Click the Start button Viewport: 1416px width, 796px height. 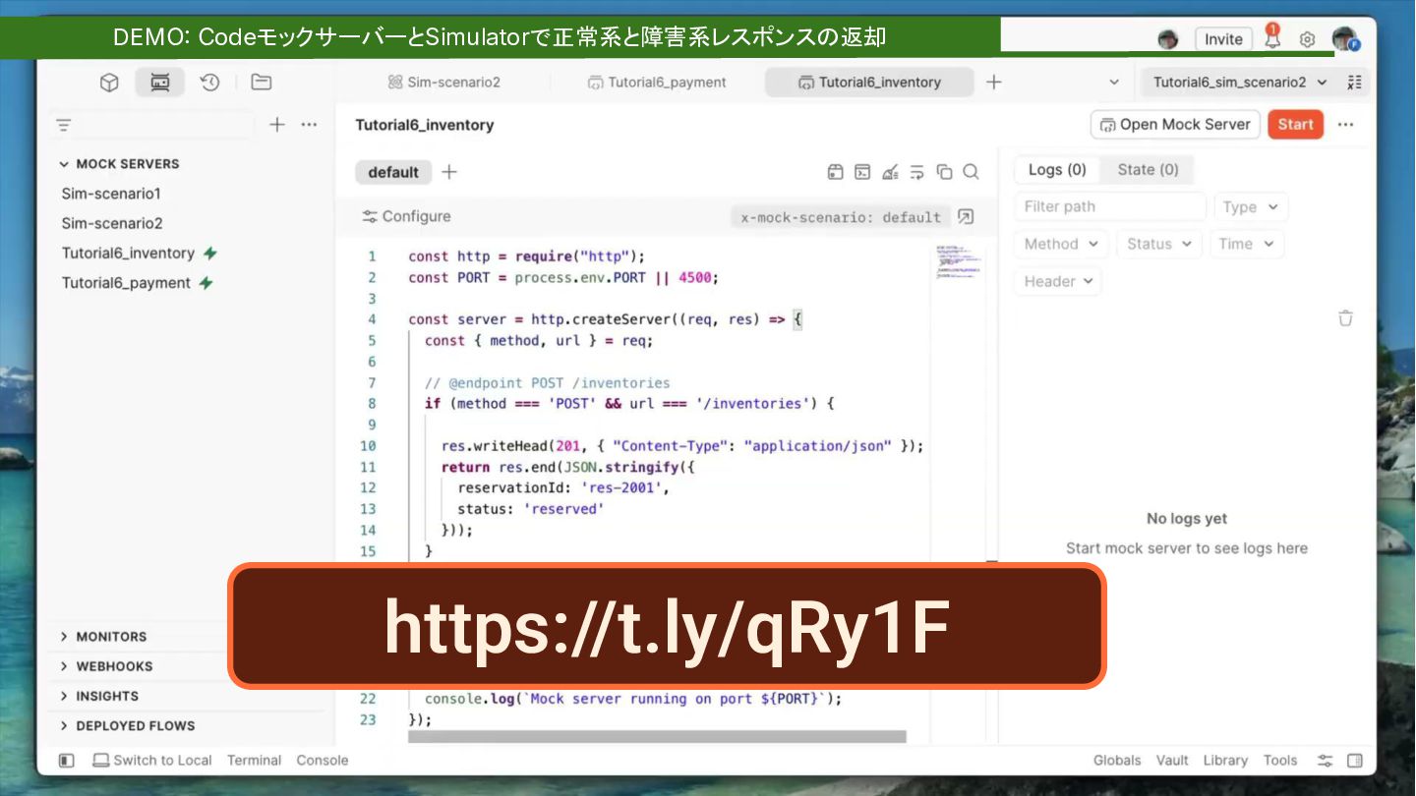[x=1295, y=125]
